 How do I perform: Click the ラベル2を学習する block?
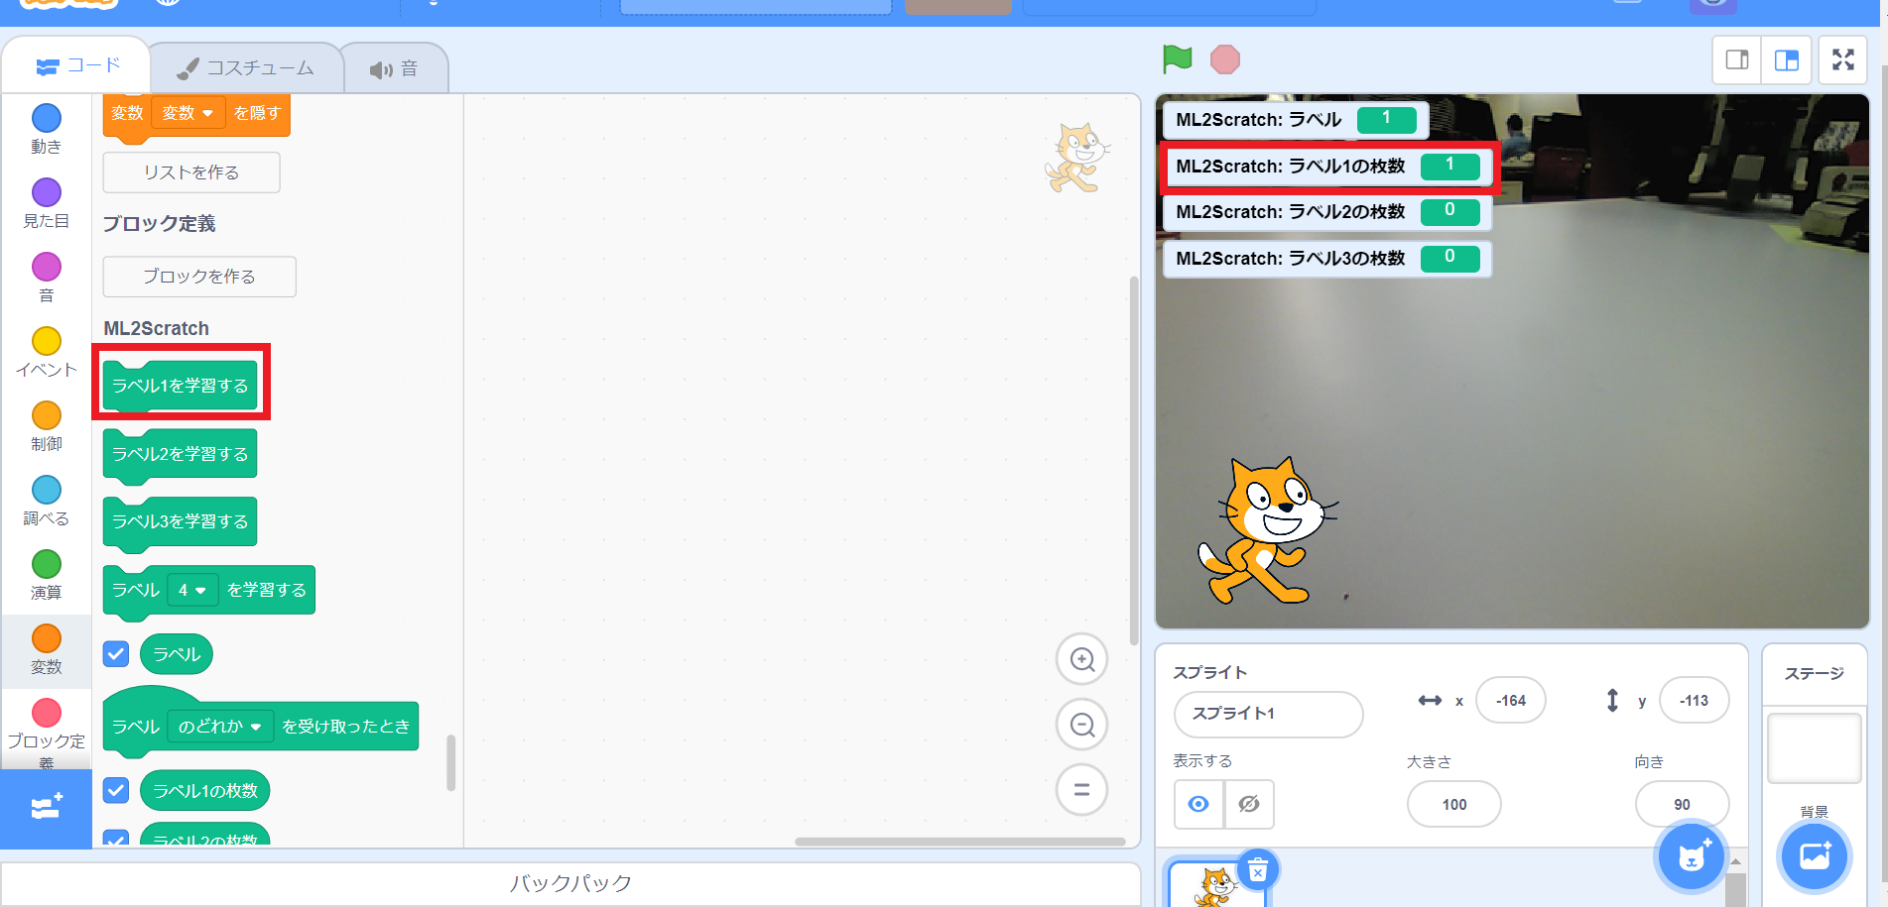click(x=180, y=454)
